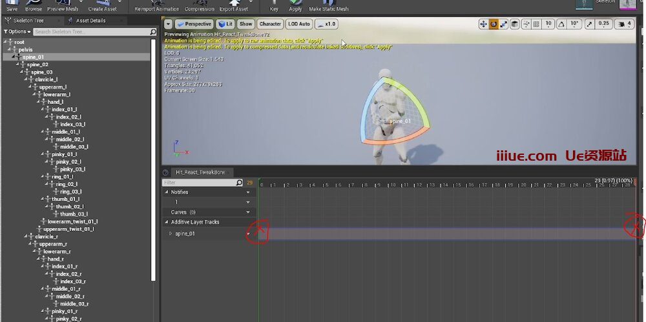Image resolution: width=646 pixels, height=322 pixels.
Task: Click the Key toolbar icon
Action: click(x=274, y=3)
